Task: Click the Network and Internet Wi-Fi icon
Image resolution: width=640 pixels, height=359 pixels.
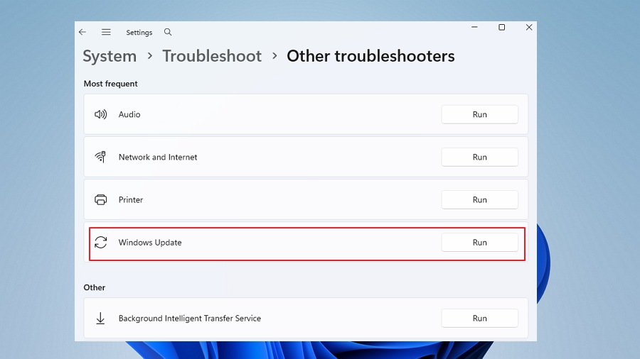Action: point(100,157)
